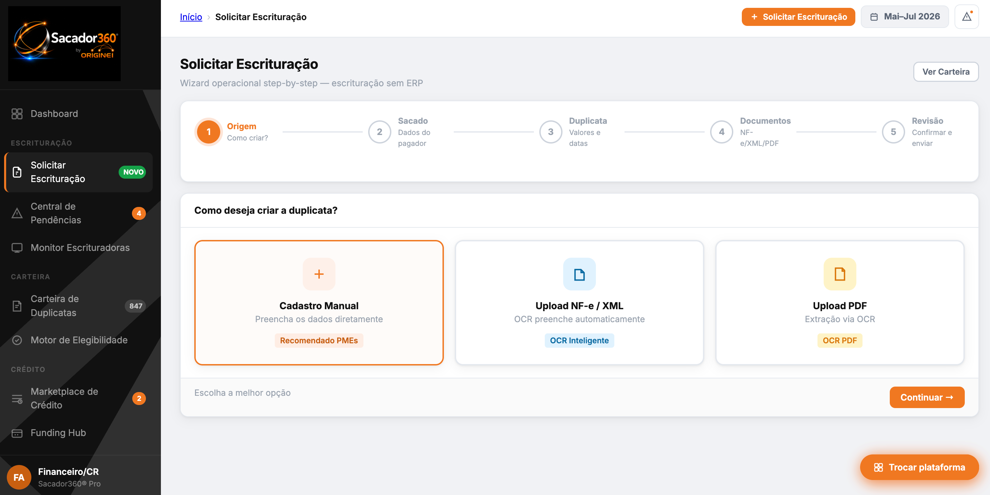Click the Solicitar Escrituração document icon in sidebar
The height and width of the screenshot is (495, 990).
[x=17, y=172]
